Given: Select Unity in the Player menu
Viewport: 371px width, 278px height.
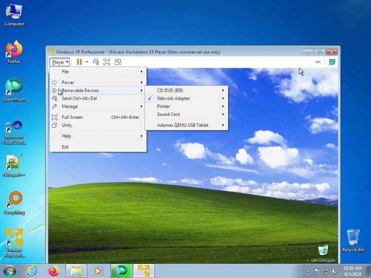Looking at the screenshot, I should 98,125.
